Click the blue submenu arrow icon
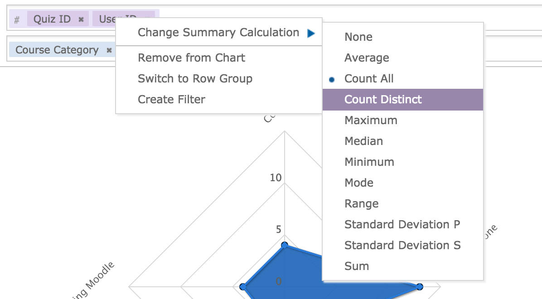 pyautogui.click(x=311, y=33)
